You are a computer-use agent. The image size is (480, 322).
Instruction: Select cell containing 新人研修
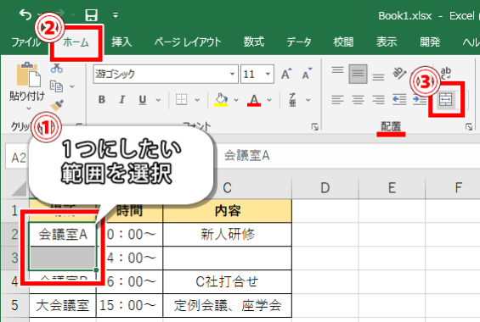(x=228, y=235)
